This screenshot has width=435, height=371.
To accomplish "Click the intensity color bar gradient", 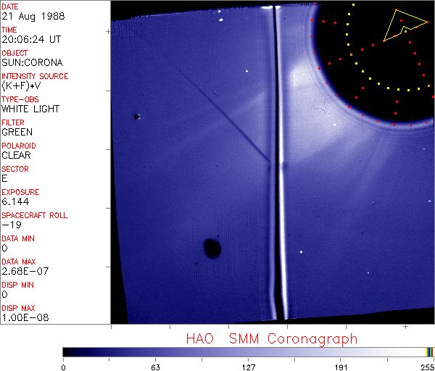I will [x=244, y=352].
